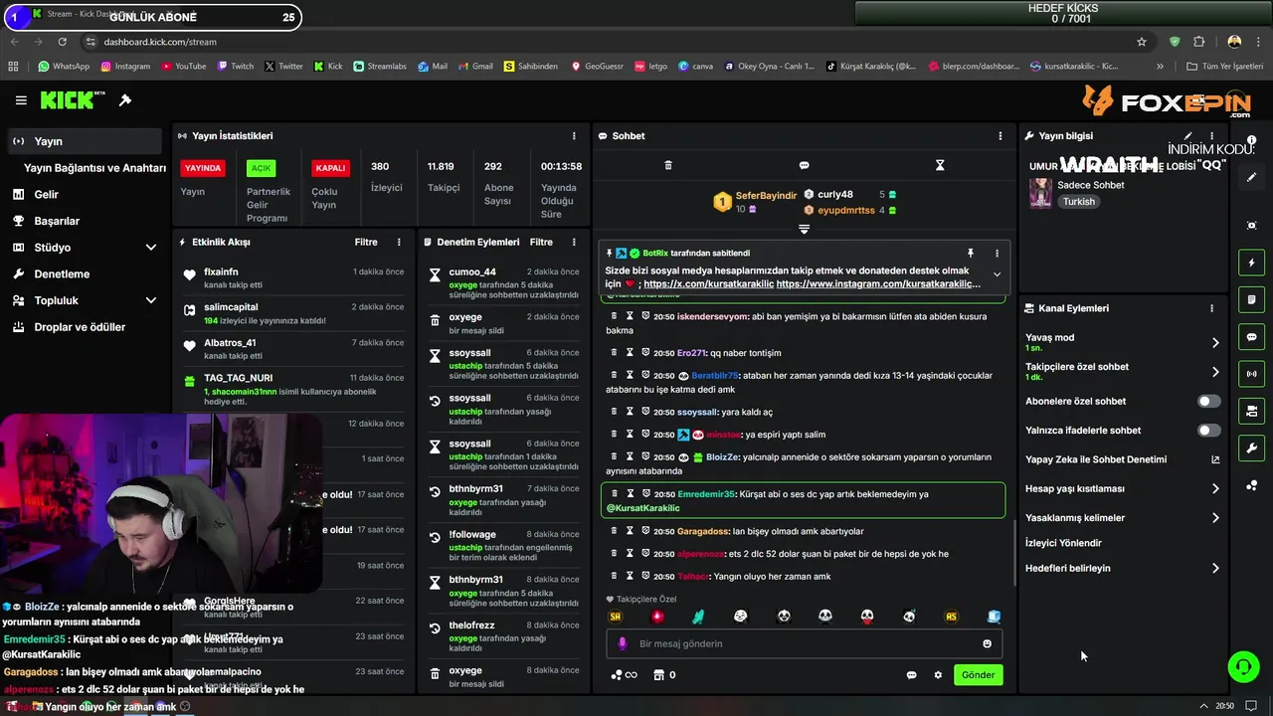This screenshot has width=1273, height=716.
Task: Click the browser address bar URL
Action: (159, 42)
